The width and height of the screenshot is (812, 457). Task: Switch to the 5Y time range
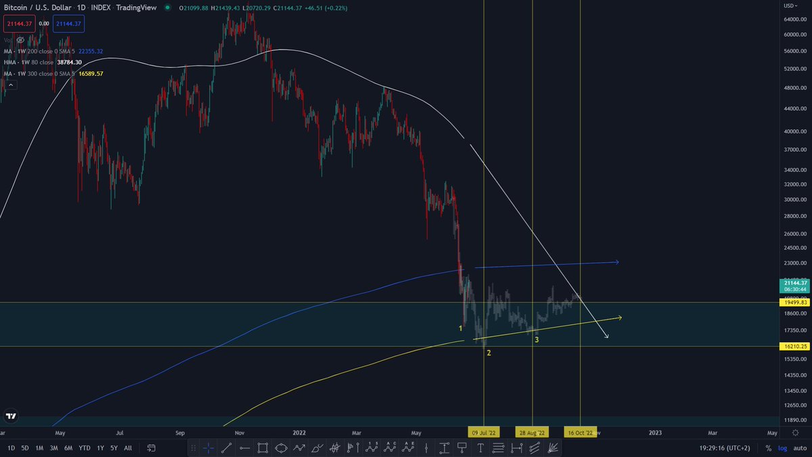point(114,448)
